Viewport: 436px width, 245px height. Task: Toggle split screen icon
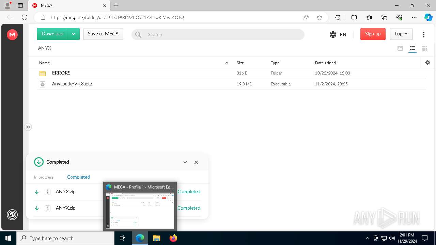[x=354, y=17]
